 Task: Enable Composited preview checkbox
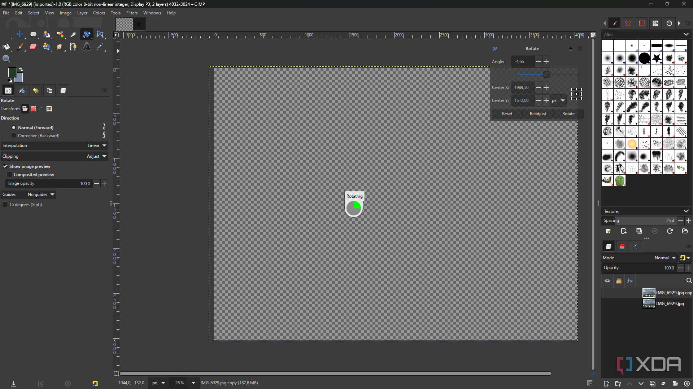click(9, 174)
